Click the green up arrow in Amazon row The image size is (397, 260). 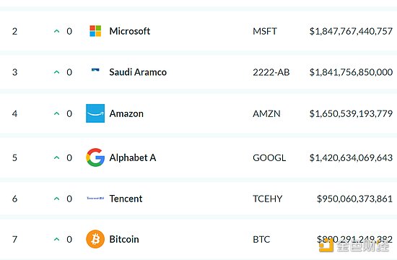point(57,113)
